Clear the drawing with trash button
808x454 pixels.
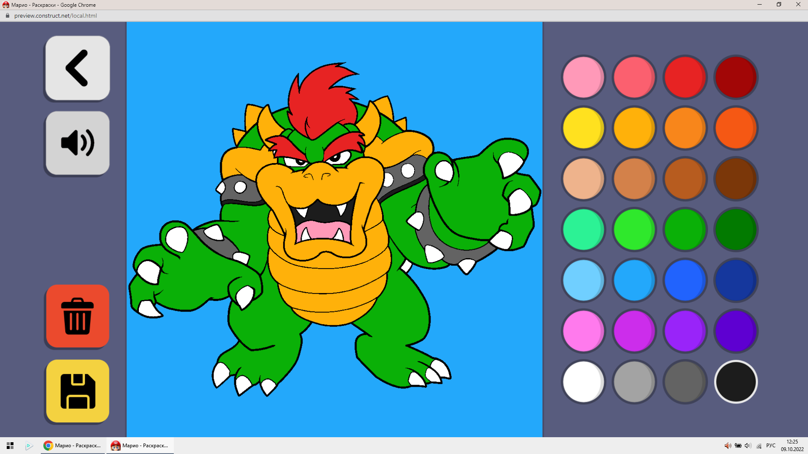pyautogui.click(x=77, y=316)
